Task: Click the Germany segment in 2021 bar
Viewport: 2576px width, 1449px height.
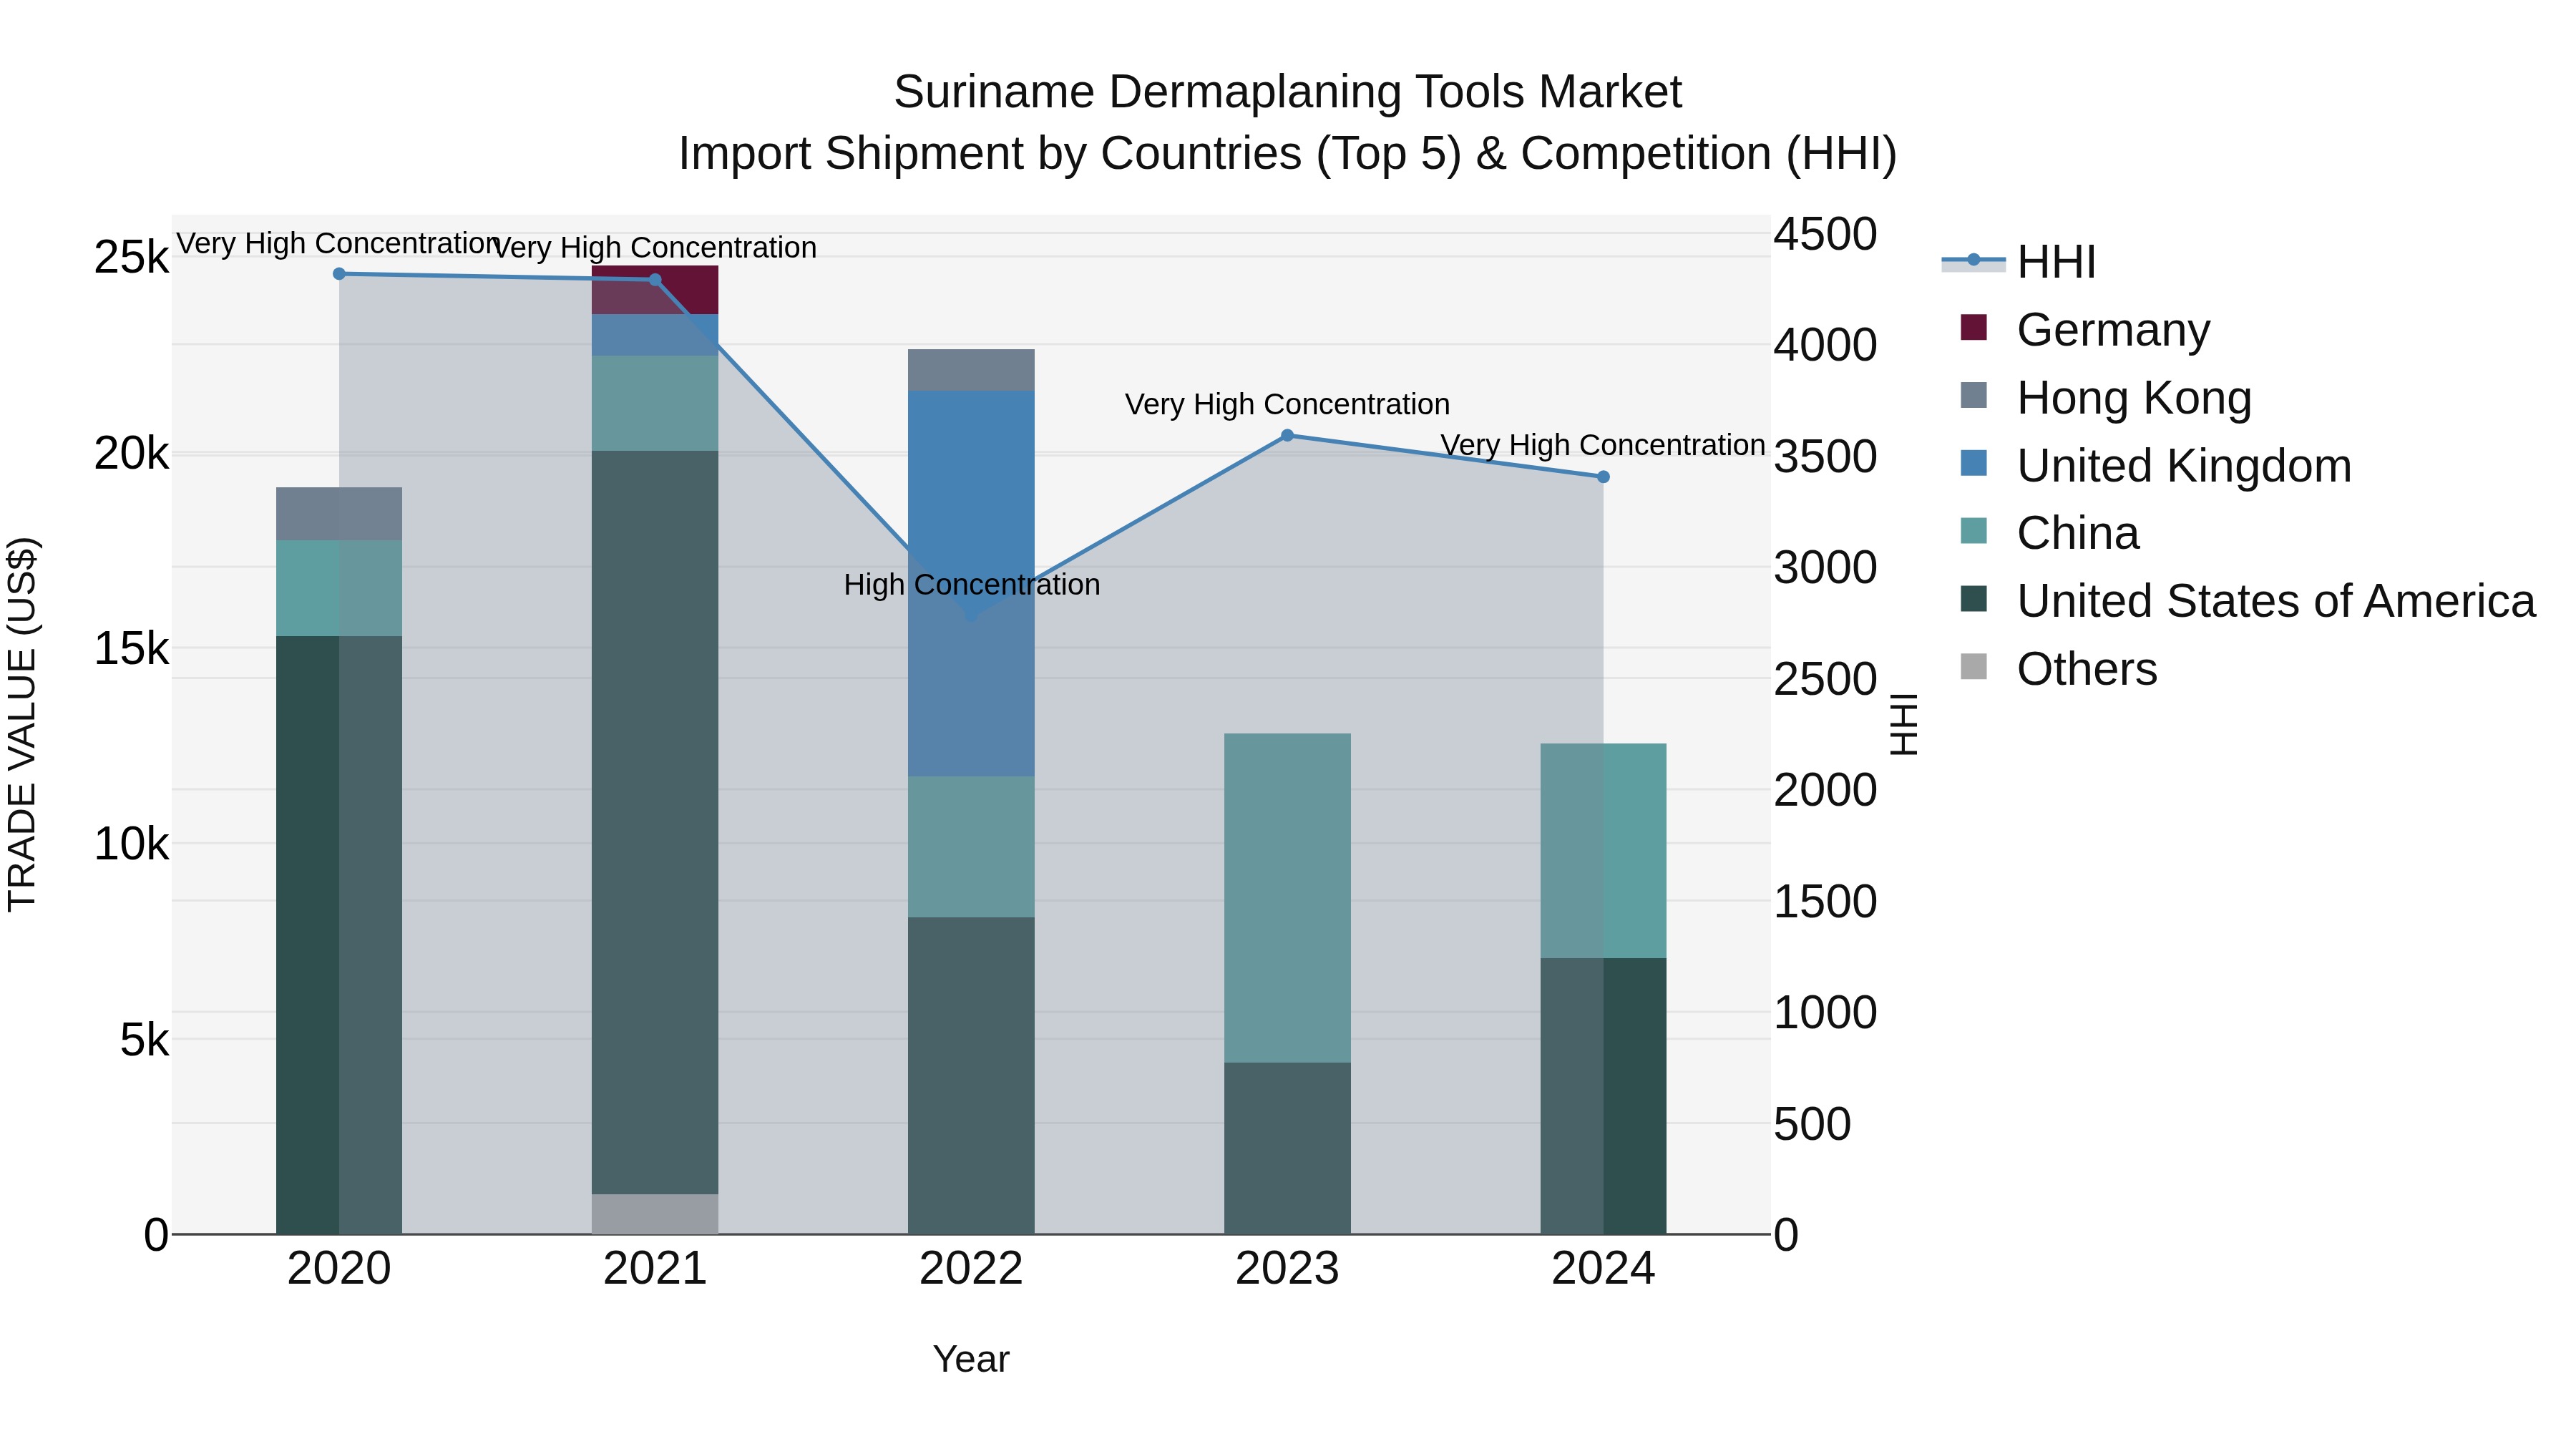Action: coord(655,291)
